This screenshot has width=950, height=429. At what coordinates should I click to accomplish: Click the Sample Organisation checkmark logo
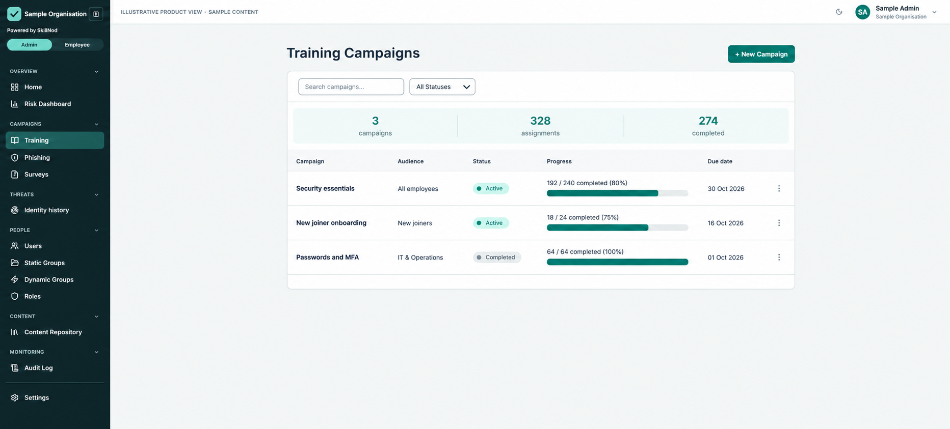(14, 14)
